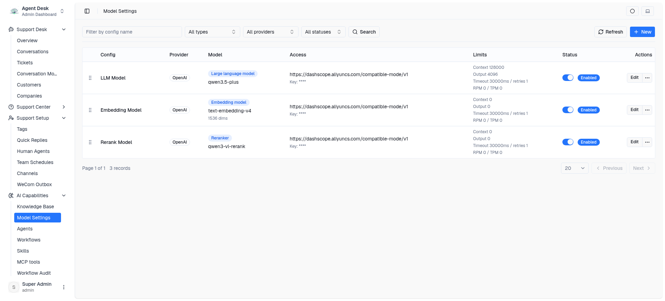Click the Support Desk inbox icon
Screen dimensions: 665x301
coord(11,29)
